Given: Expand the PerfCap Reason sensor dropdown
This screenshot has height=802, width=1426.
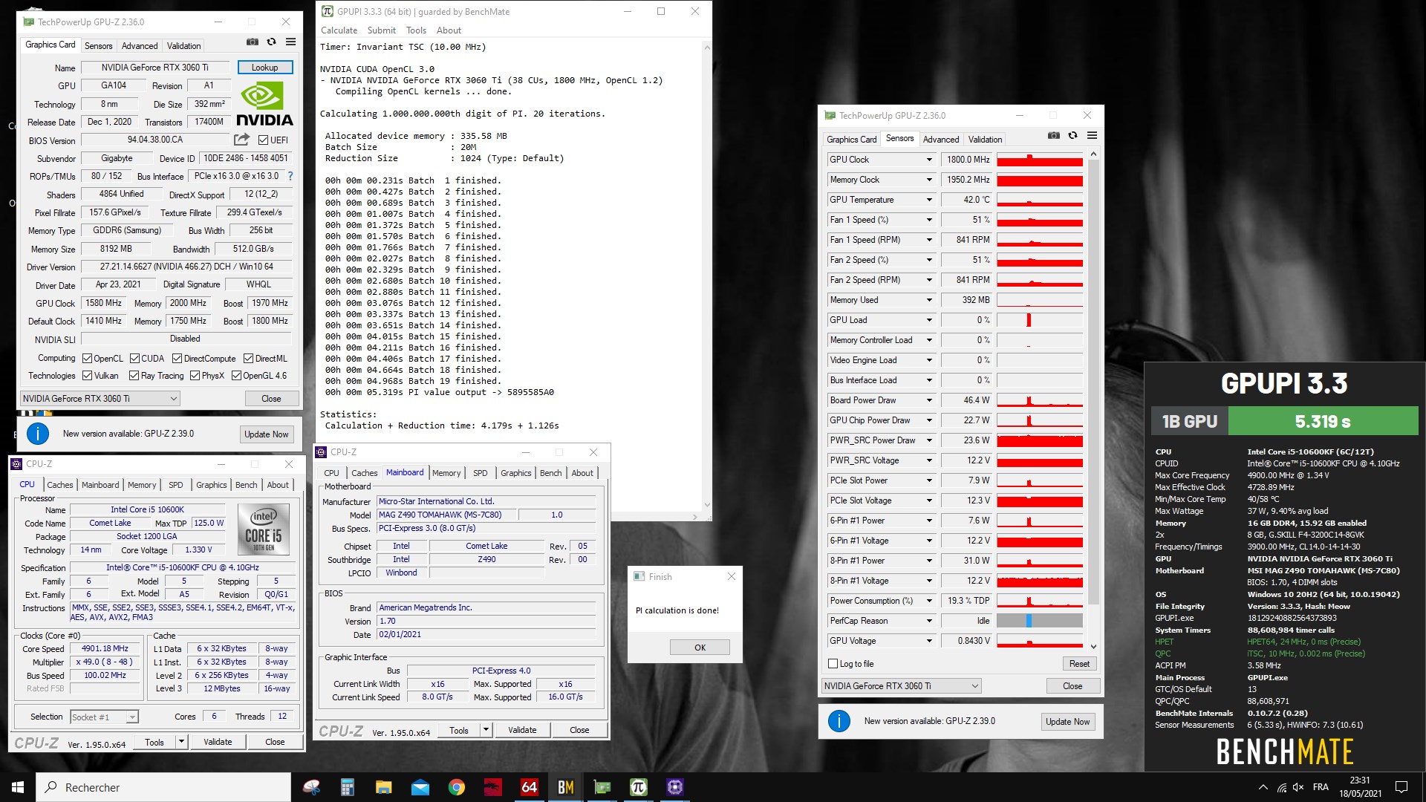Looking at the screenshot, I should click(928, 621).
